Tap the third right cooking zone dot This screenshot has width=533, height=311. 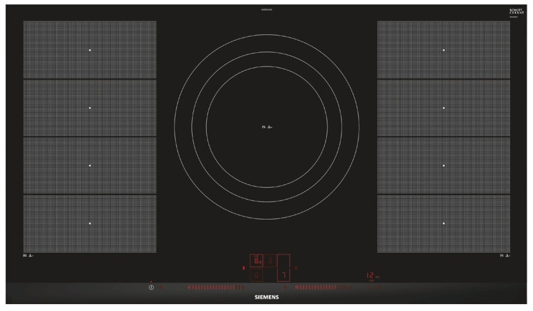444,165
